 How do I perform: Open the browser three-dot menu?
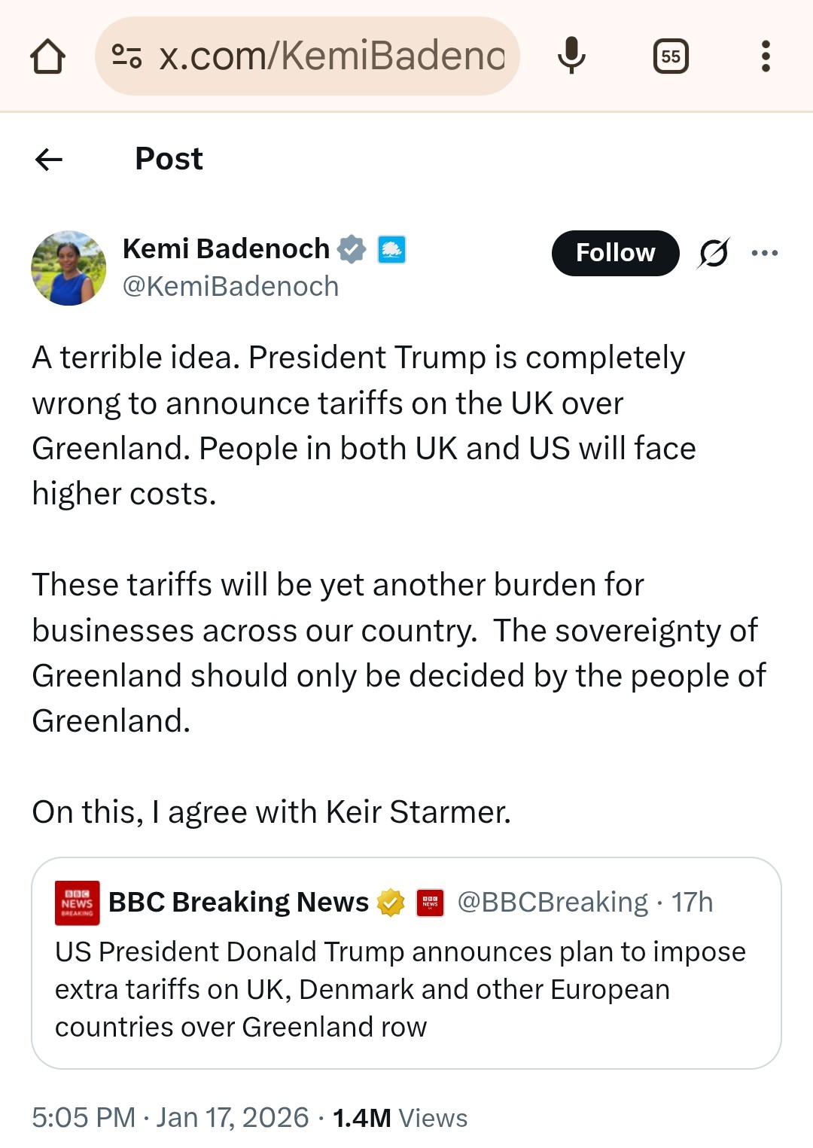(x=766, y=56)
